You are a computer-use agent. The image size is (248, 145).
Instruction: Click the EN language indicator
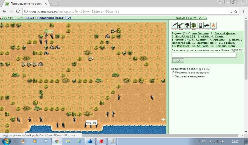point(204,141)
